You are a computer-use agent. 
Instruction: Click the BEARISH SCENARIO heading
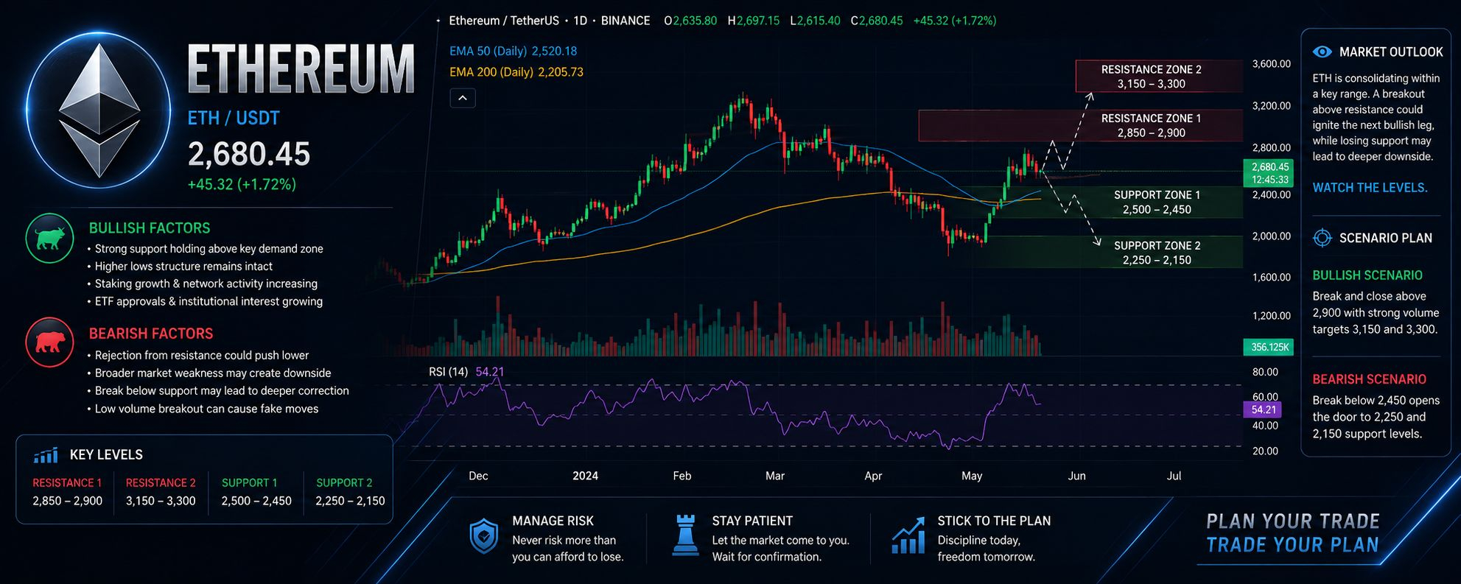click(x=1370, y=379)
